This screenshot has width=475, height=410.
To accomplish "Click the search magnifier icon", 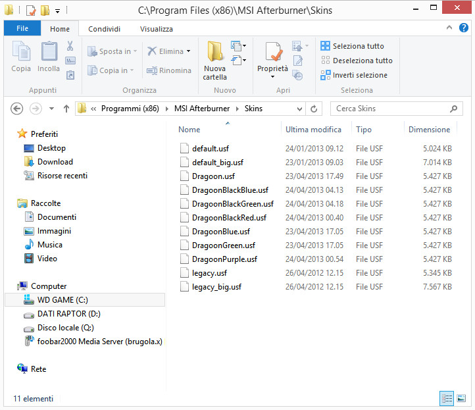I will pos(453,109).
